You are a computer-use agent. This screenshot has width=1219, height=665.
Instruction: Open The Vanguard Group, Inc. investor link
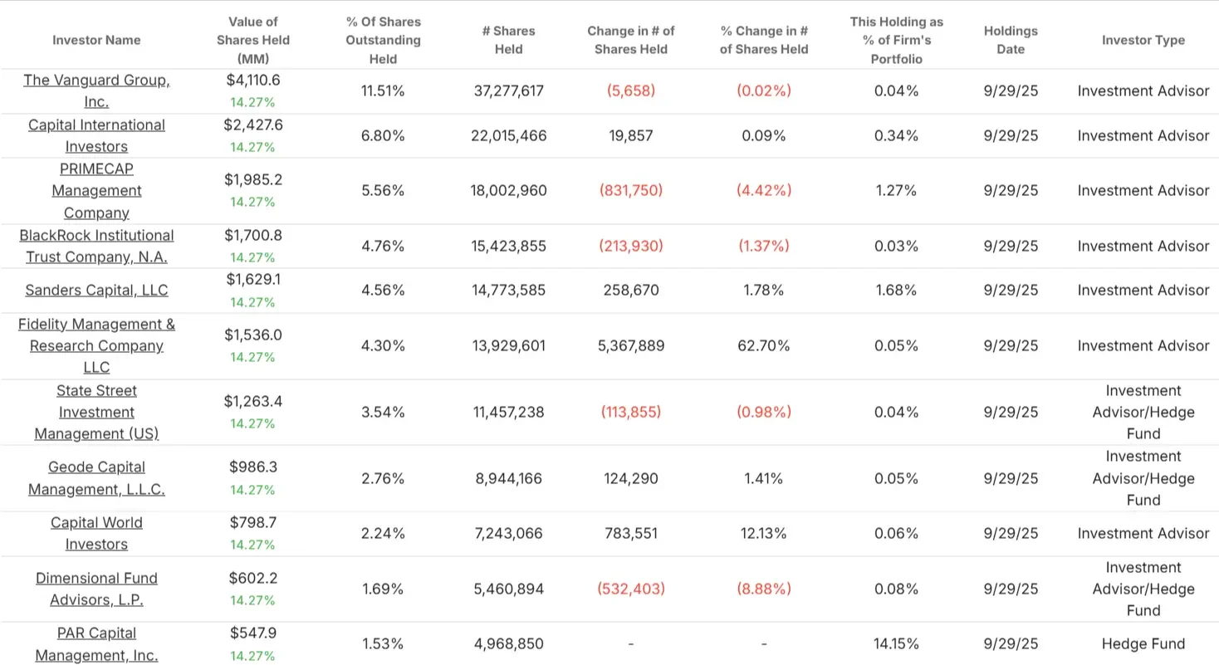[x=96, y=91]
